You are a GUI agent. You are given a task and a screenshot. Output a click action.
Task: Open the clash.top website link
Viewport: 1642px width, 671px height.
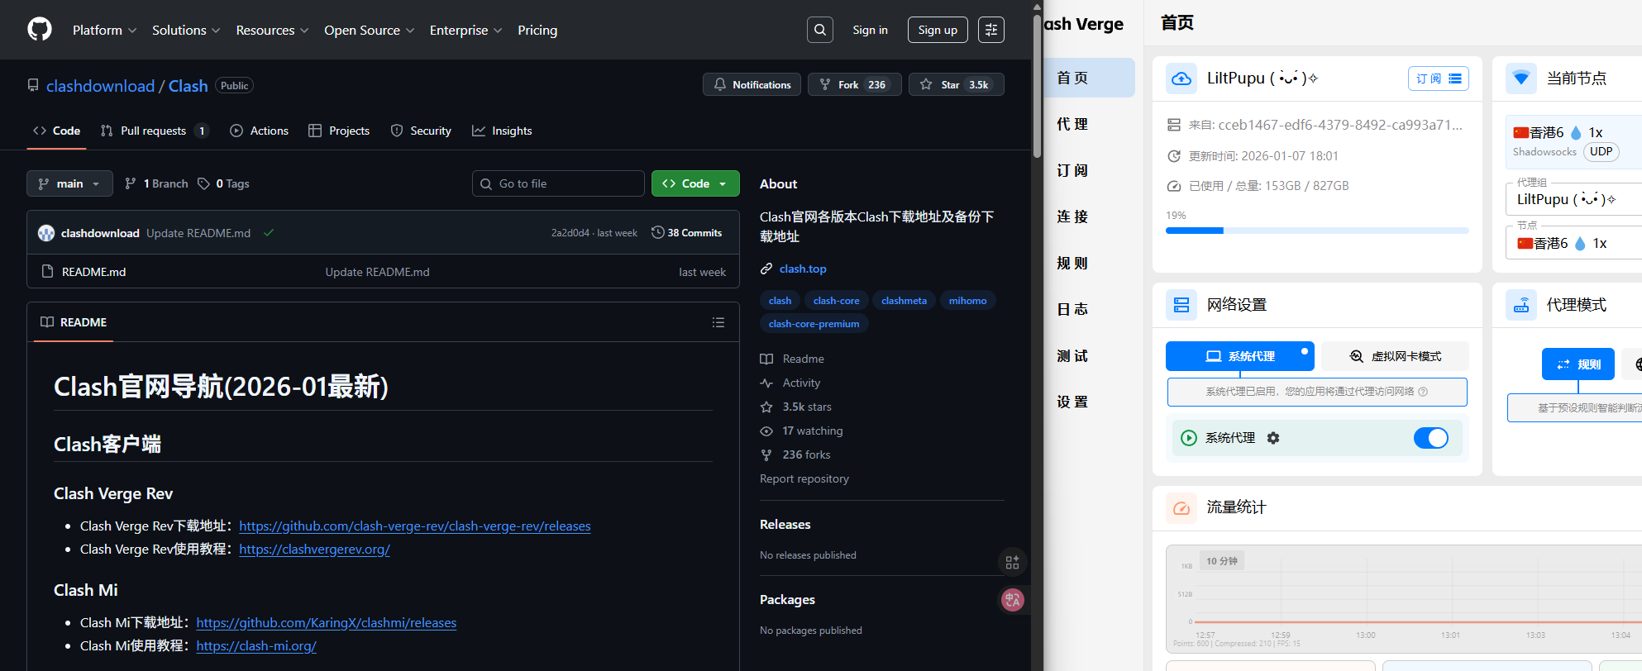tap(802, 269)
